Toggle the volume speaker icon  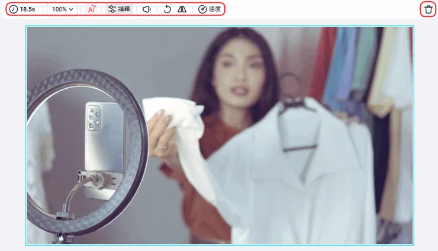click(147, 9)
